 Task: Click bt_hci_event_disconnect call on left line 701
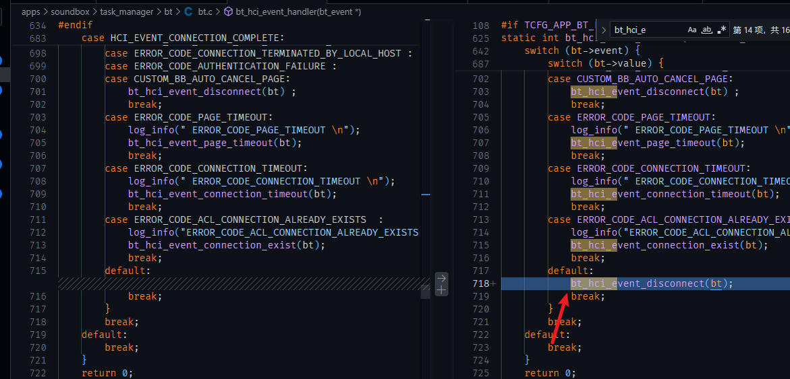tap(212, 92)
